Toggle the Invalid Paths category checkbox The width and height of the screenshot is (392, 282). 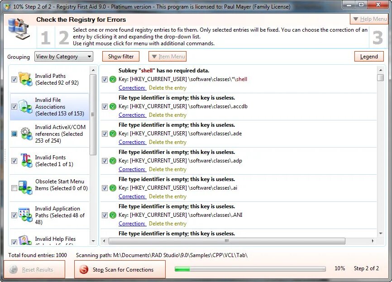14,79
